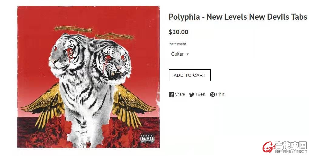Click the thorn crown above the right tiger
The image size is (309, 156).
click(x=115, y=36)
